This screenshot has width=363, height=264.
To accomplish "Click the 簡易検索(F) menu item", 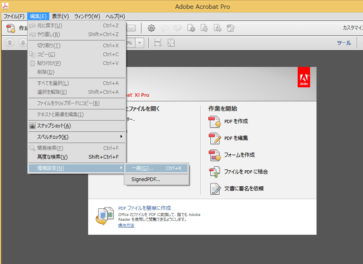I will (77, 148).
